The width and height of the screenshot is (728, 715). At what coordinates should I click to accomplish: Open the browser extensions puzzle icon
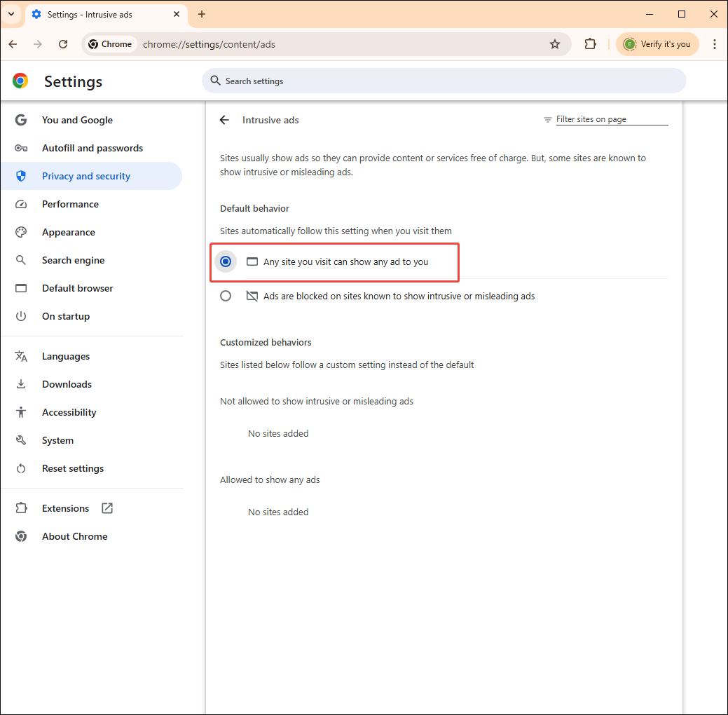(590, 43)
